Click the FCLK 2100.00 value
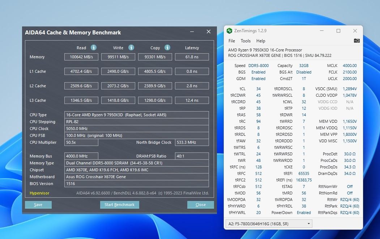The image size is (380, 239). pyautogui.click(x=350, y=72)
